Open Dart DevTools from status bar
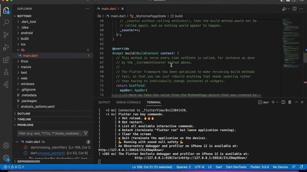The image size is (307, 172). click(236, 167)
